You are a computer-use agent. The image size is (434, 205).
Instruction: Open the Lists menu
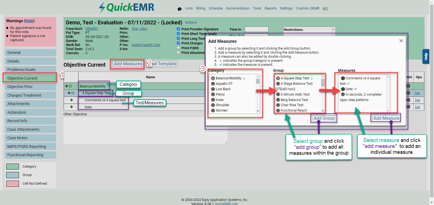(189, 8)
